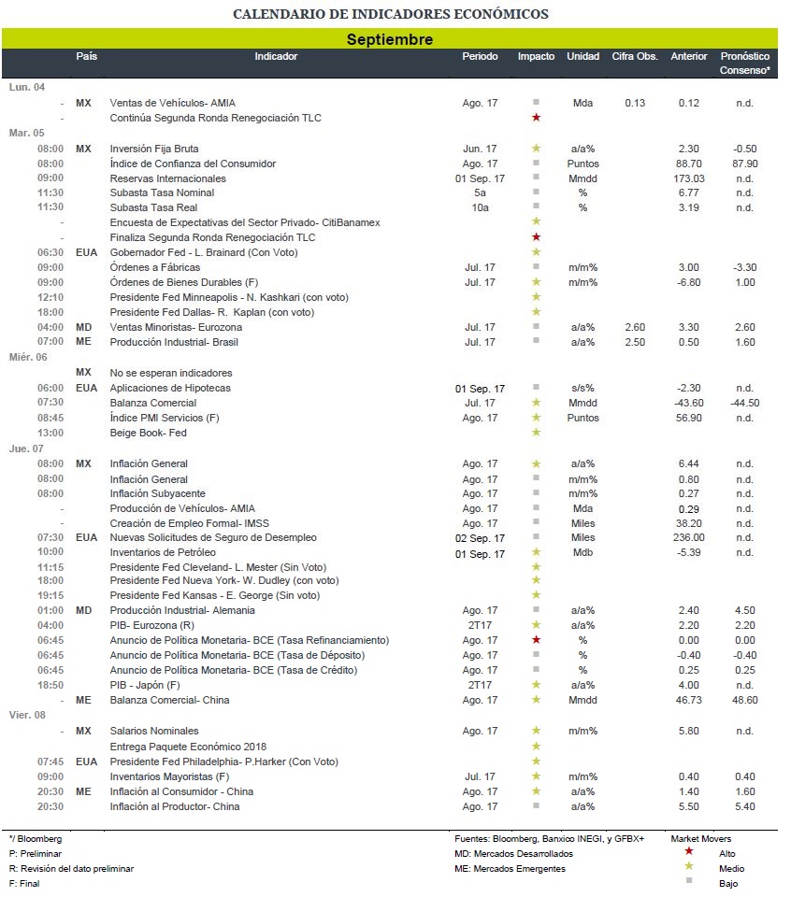Select the Lun. 04 date label

[27, 87]
